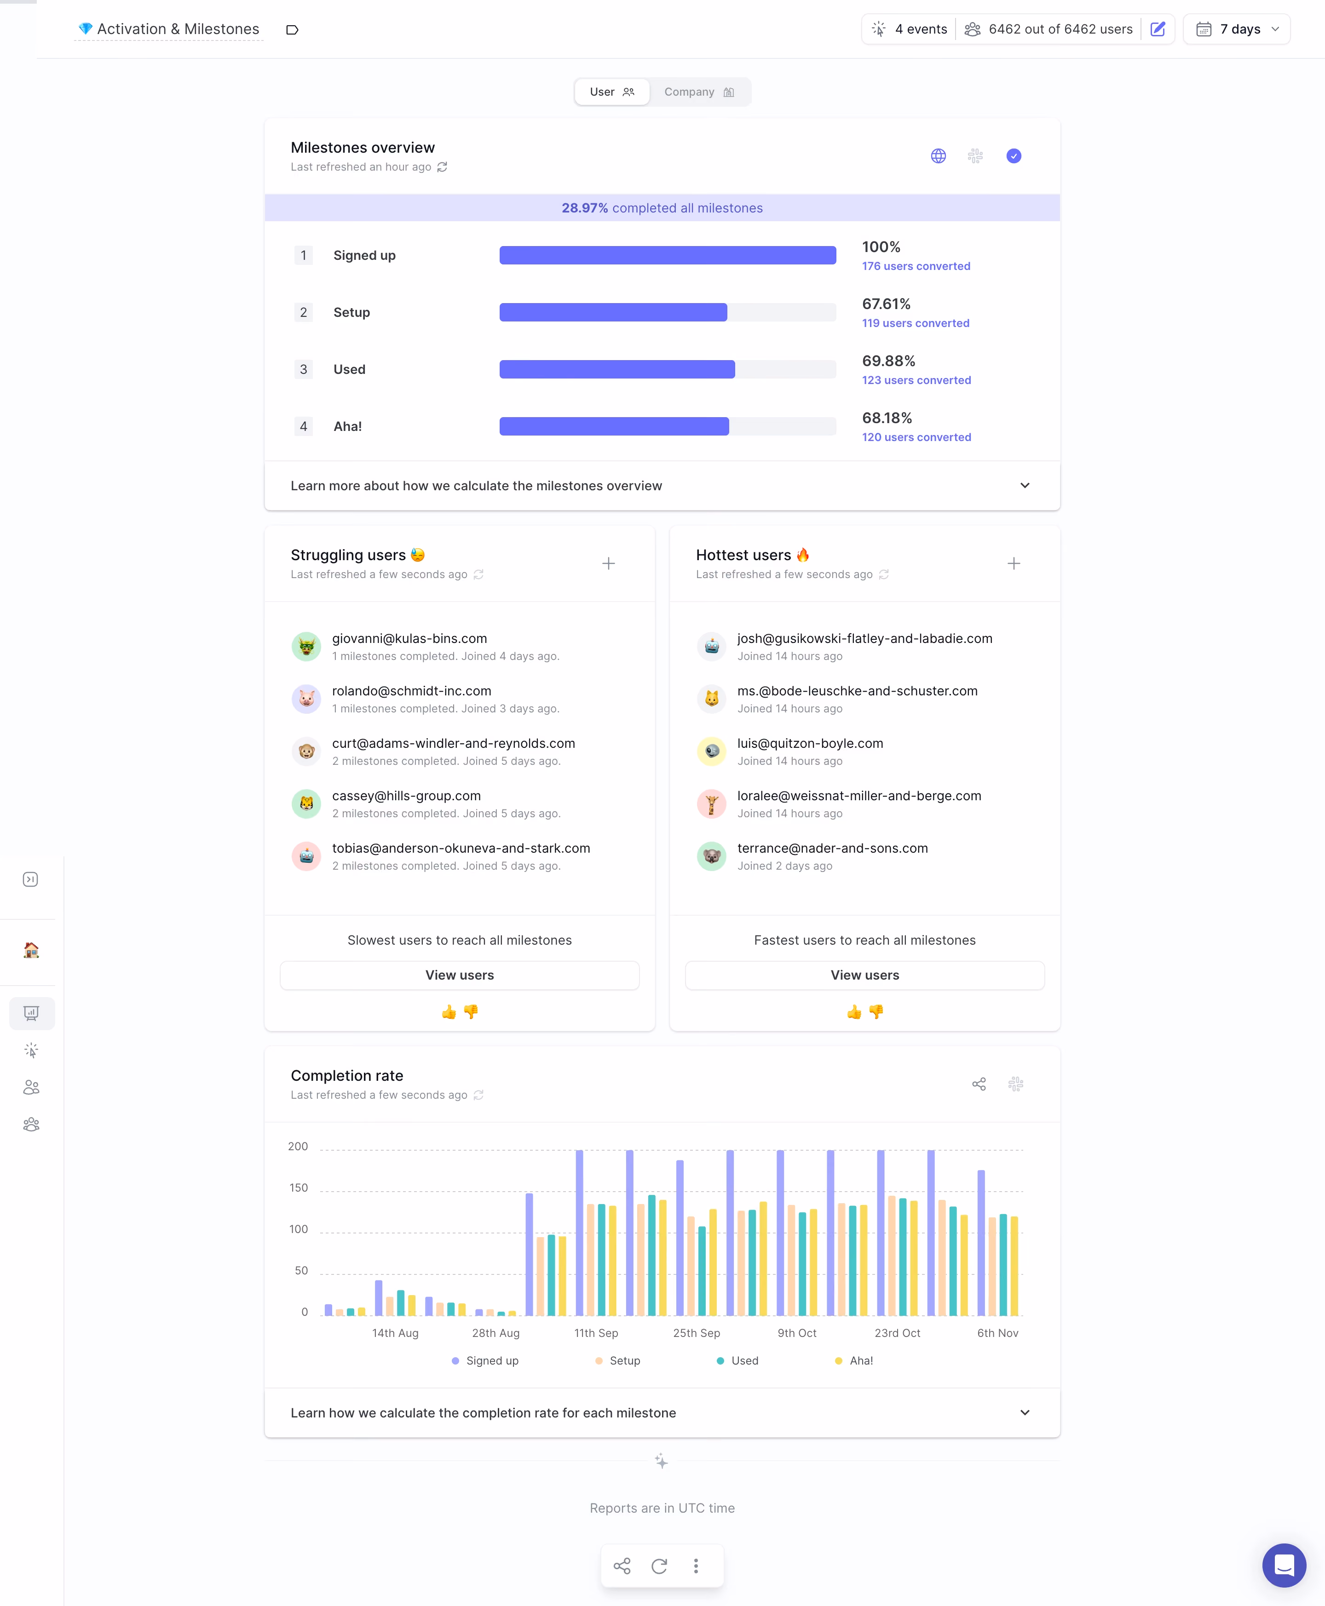The image size is (1325, 1606).
Task: Open 120 users converted link
Action: [916, 437]
